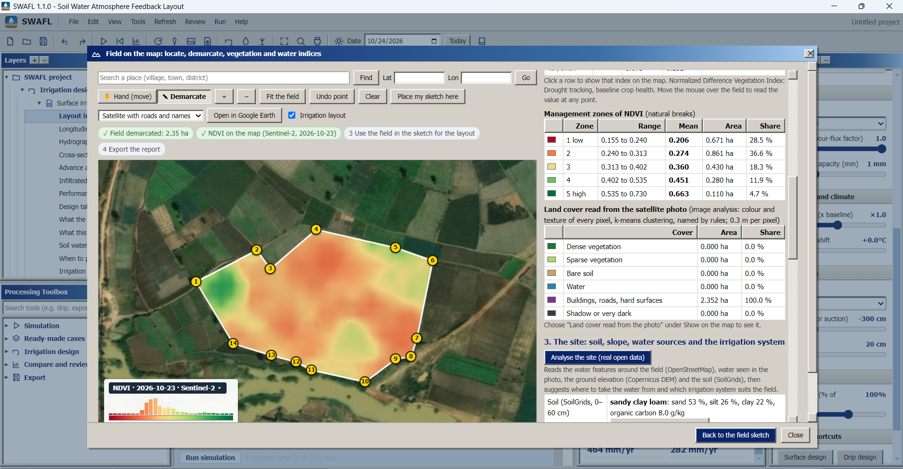Select step '3 Use the field in the sketch'
This screenshot has height=469, width=903.
point(412,133)
